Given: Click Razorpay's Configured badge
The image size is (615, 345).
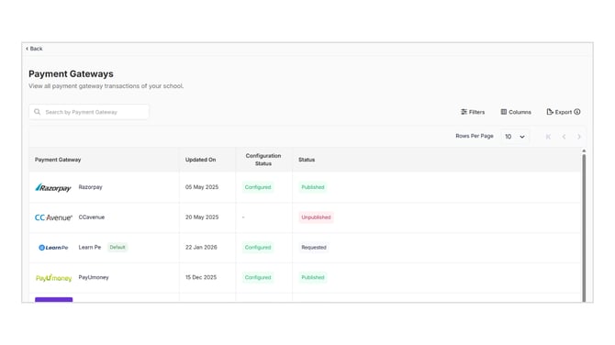Looking at the screenshot, I should [258, 187].
